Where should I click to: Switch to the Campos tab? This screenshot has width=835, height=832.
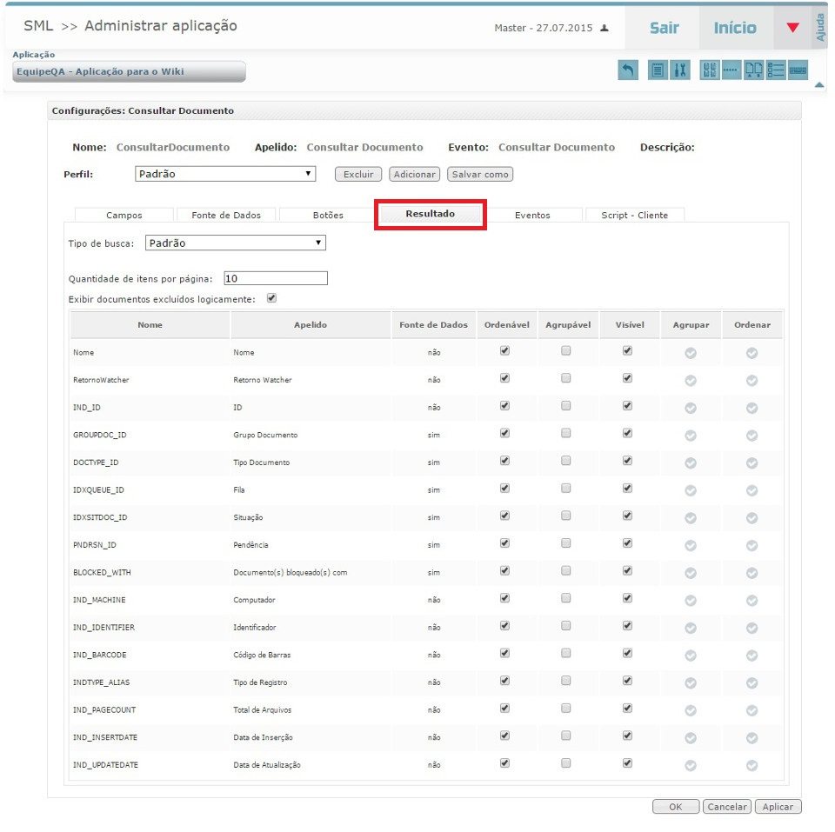[x=124, y=215]
